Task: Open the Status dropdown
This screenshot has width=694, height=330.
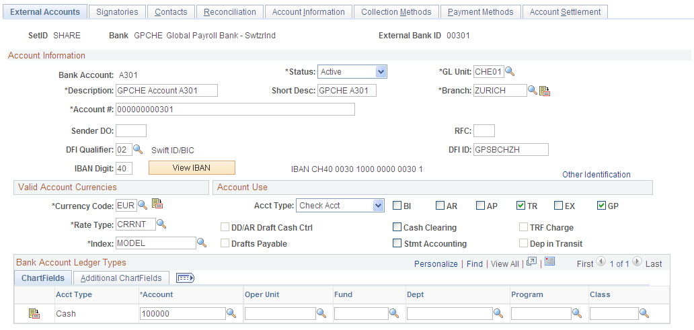Action: click(352, 71)
